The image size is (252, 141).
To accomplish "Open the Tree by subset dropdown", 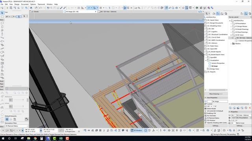I will click(x=240, y=17).
